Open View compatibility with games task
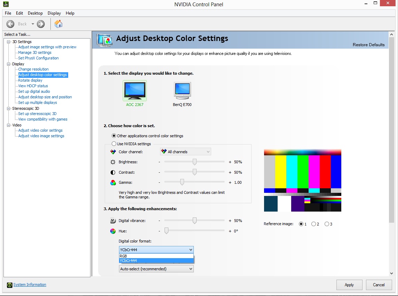398x296 pixels. 43,120
